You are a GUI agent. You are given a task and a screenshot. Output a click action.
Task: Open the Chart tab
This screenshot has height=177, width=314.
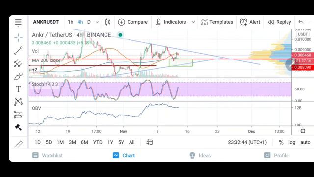124,155
